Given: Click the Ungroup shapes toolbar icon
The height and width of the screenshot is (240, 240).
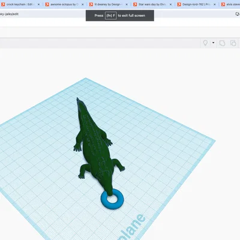Looking at the screenshot, I should click(233, 43).
